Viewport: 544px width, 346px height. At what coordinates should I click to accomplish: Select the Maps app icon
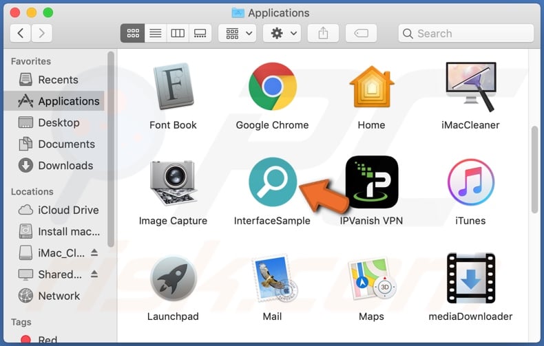click(x=372, y=279)
